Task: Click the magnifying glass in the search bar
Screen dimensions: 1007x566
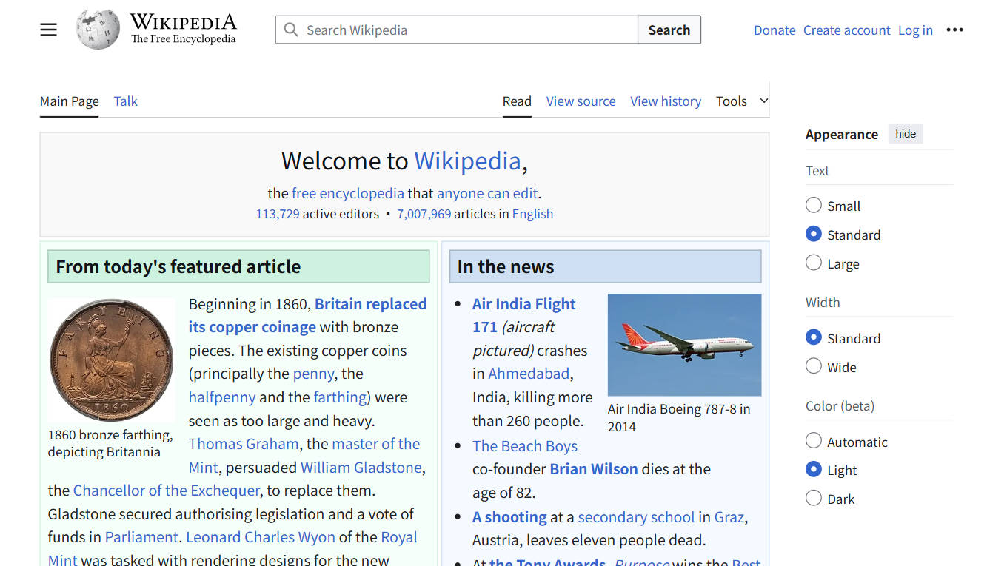Action: [291, 30]
